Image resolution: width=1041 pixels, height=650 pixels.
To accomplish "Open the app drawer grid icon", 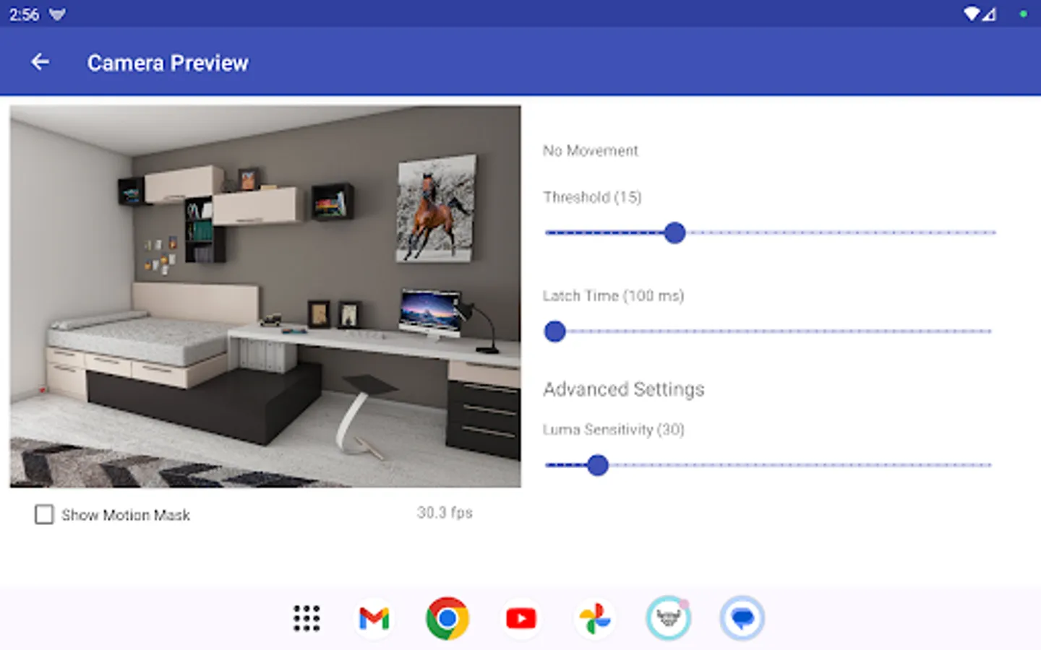I will click(306, 618).
